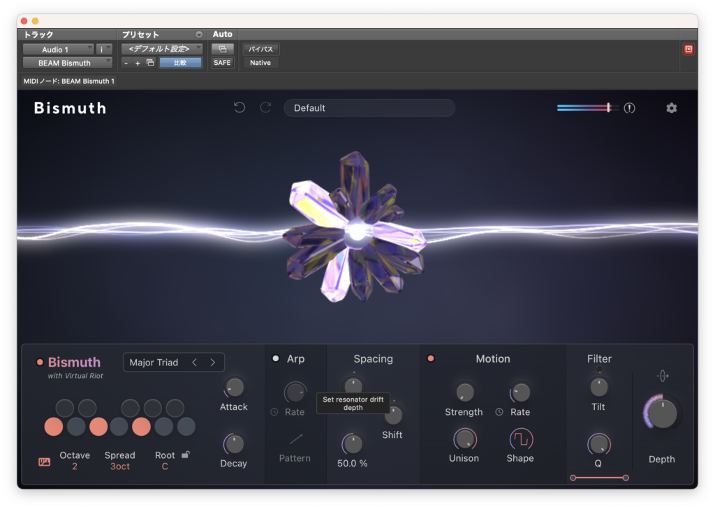Open the Audio 1 track dropdown
This screenshot has height=509, width=715.
pos(59,50)
